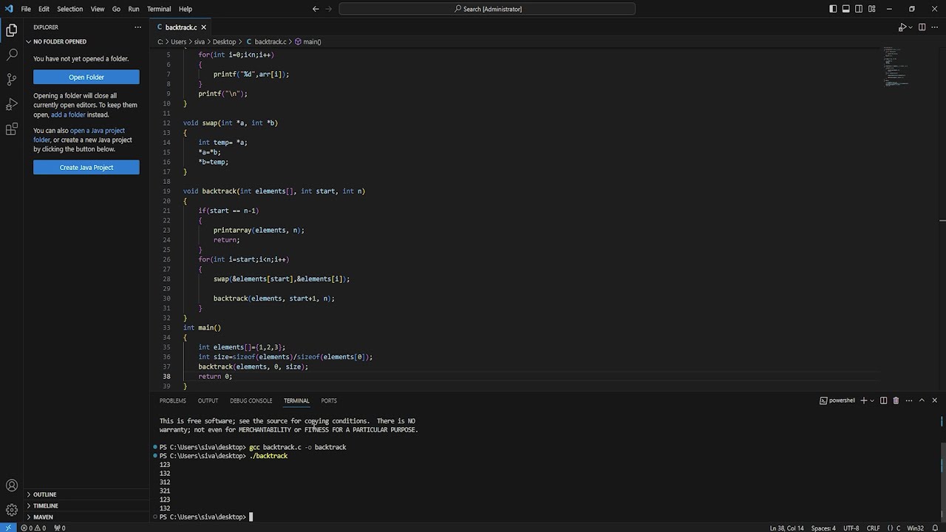Viewport: 946px width, 532px height.
Task: Open the terminal launch profile dropdown
Action: coord(872,400)
